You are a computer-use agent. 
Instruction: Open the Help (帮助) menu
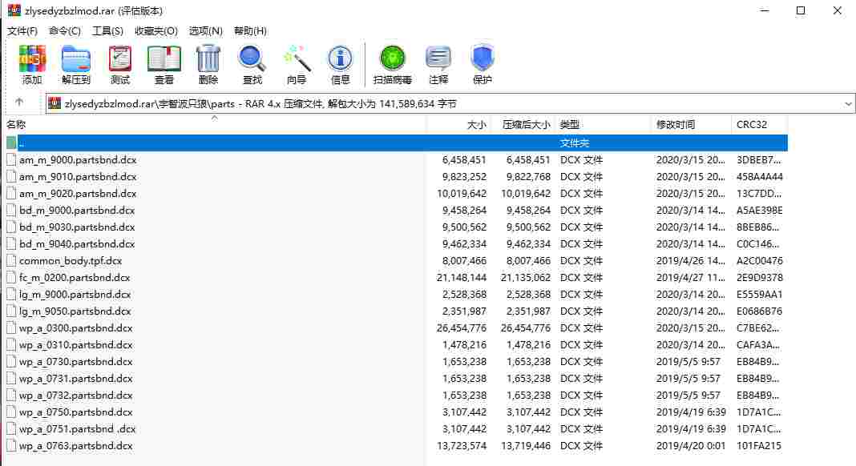[x=251, y=31]
